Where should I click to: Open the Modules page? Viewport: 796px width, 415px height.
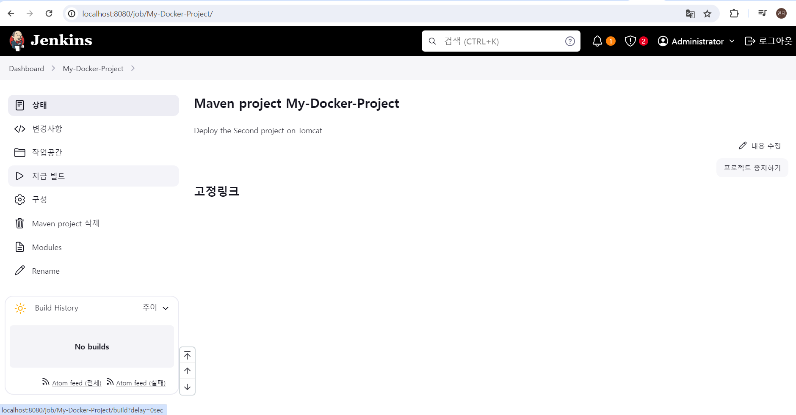(94, 247)
